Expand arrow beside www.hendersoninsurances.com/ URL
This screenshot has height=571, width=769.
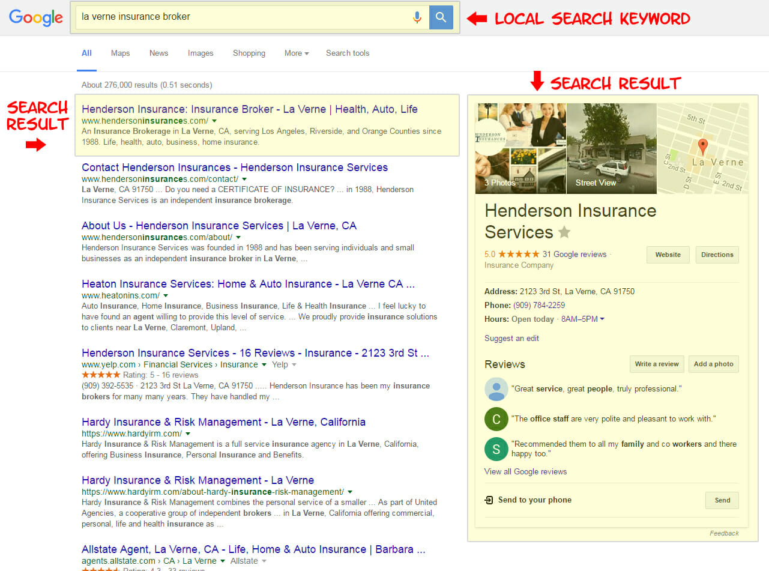coord(214,121)
